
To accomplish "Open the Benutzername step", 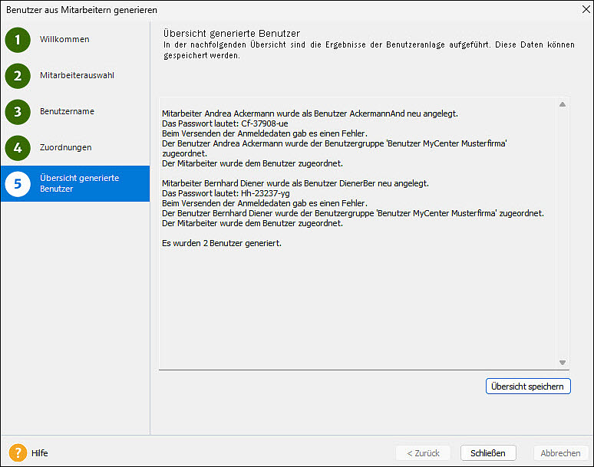I will tap(67, 112).
